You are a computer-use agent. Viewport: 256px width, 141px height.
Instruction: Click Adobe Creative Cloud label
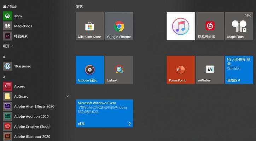pyautogui.click(x=32, y=127)
